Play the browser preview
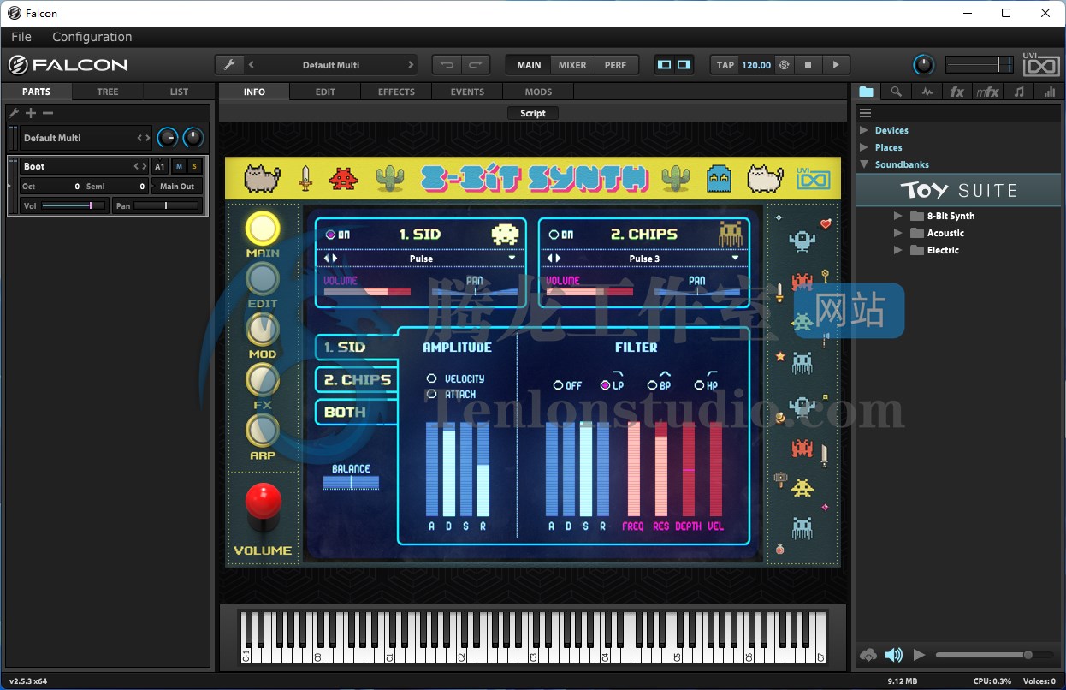Viewport: 1066px width, 690px height. coord(920,655)
